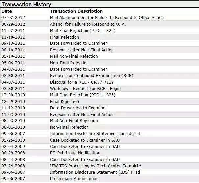Click the 12-30-2010 date cell

tap(13, 95)
